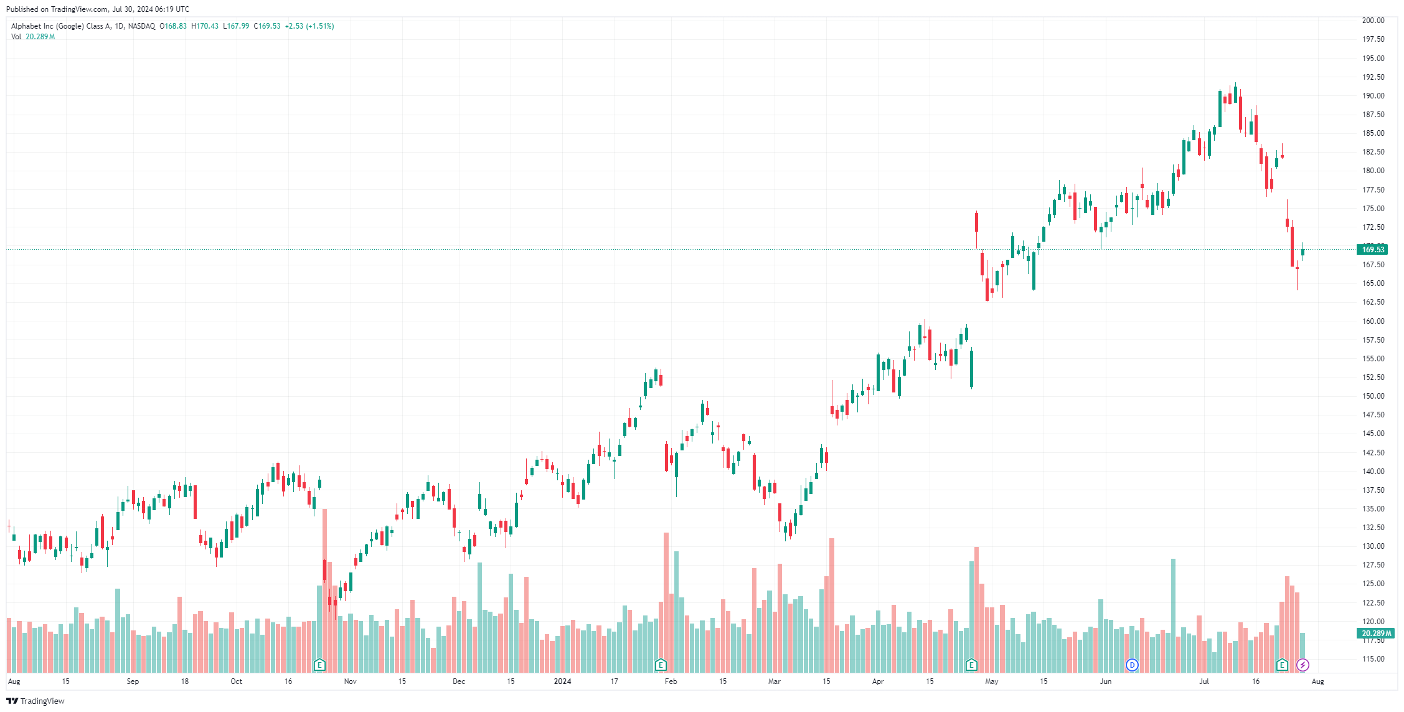Select the Jun label on the time axis
This screenshot has height=712, width=1404.
click(x=1105, y=681)
